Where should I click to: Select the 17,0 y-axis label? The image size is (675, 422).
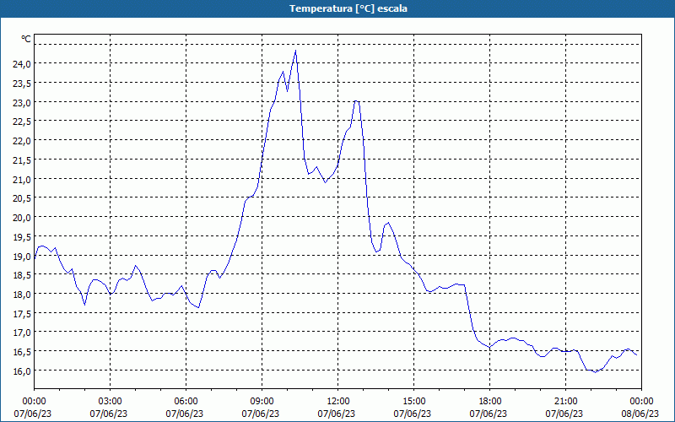click(22, 333)
